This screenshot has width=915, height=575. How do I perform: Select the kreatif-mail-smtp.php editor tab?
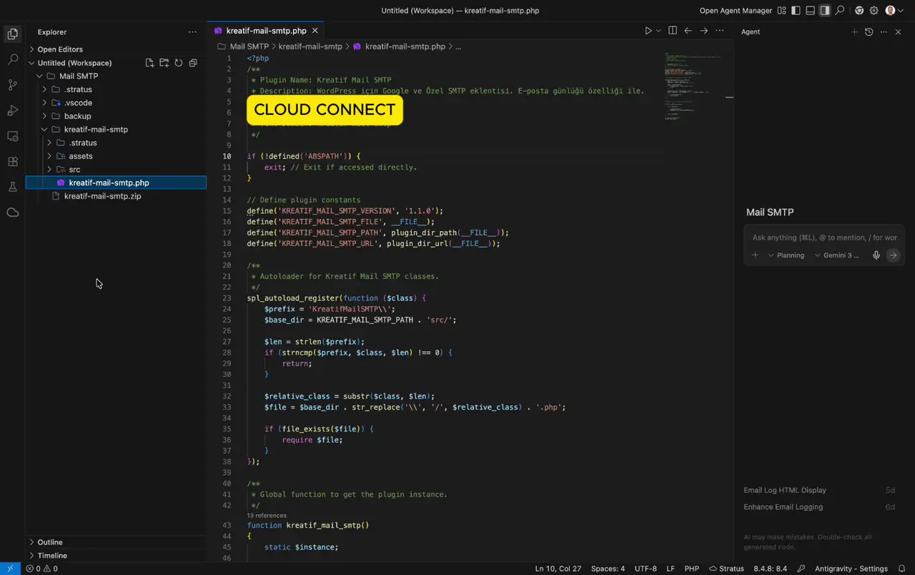coord(265,31)
